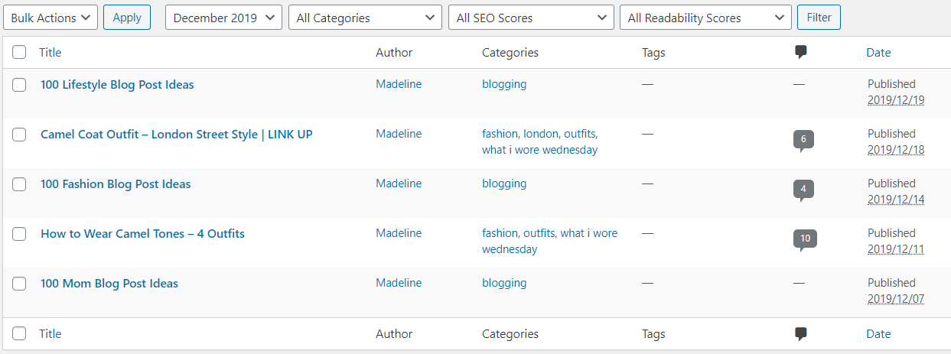Open the All Categories dropdown
951x354 pixels.
click(365, 18)
